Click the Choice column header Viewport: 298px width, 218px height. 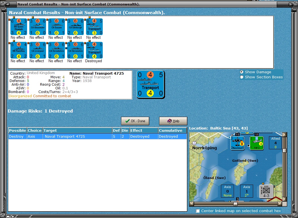coord(35,130)
